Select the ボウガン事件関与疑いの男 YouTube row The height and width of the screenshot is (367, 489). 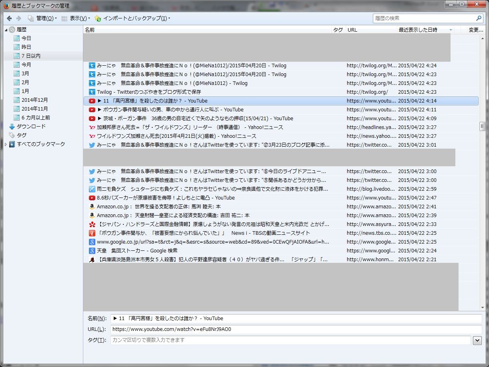(x=281, y=110)
